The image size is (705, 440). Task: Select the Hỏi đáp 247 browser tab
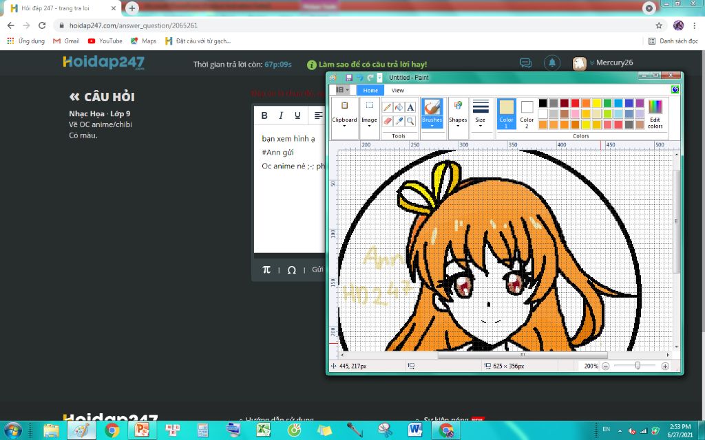[x=63, y=8]
